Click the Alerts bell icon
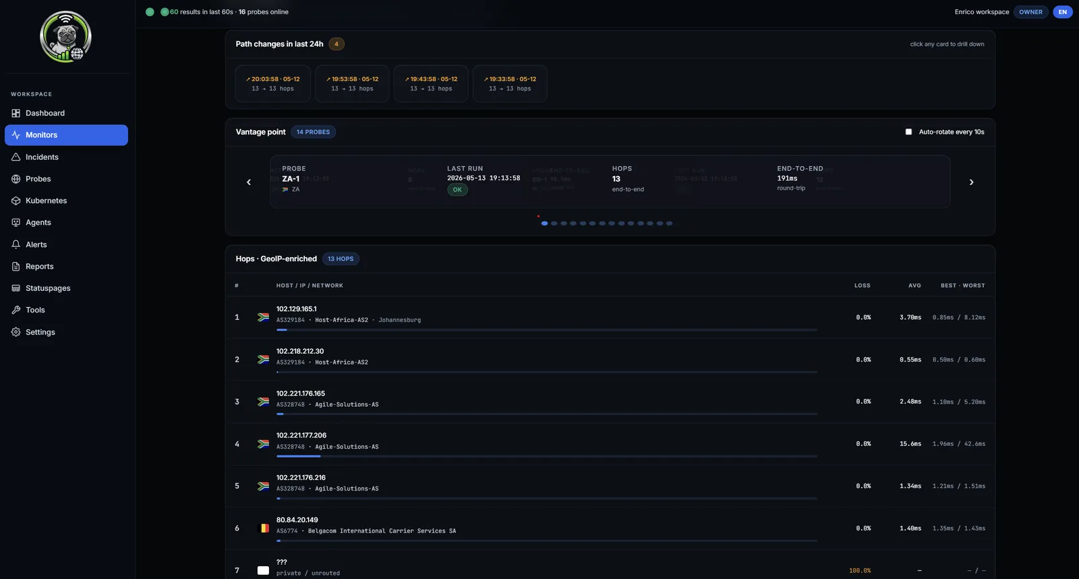1079x579 pixels. pos(16,245)
